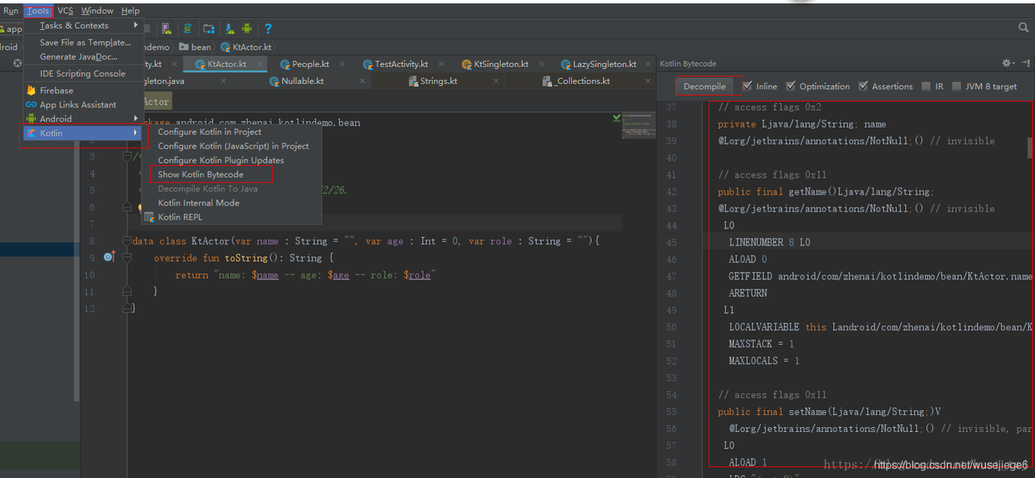Choose Kotlin Internal Mode menu item
Image resolution: width=1035 pixels, height=478 pixels.
point(231,203)
